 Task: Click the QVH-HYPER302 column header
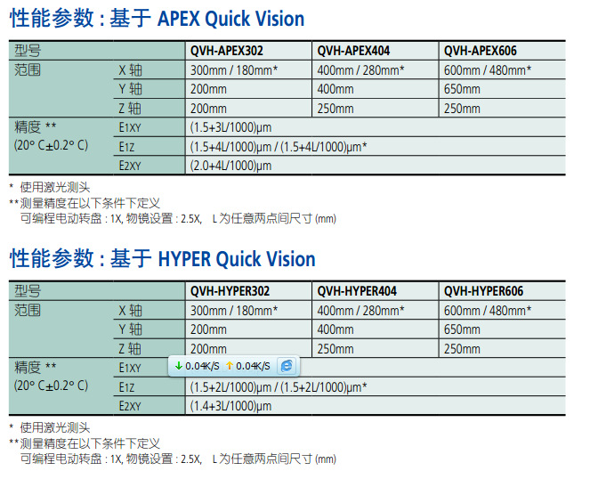[230, 291]
